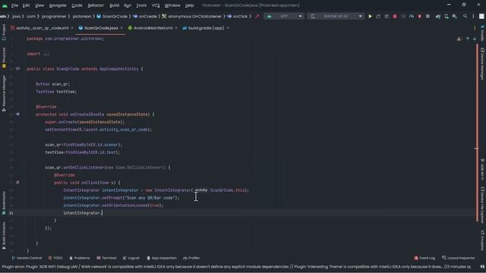Viewport: 486px width, 273px height.
Task: Open the Terminal tool window
Action: (106, 258)
